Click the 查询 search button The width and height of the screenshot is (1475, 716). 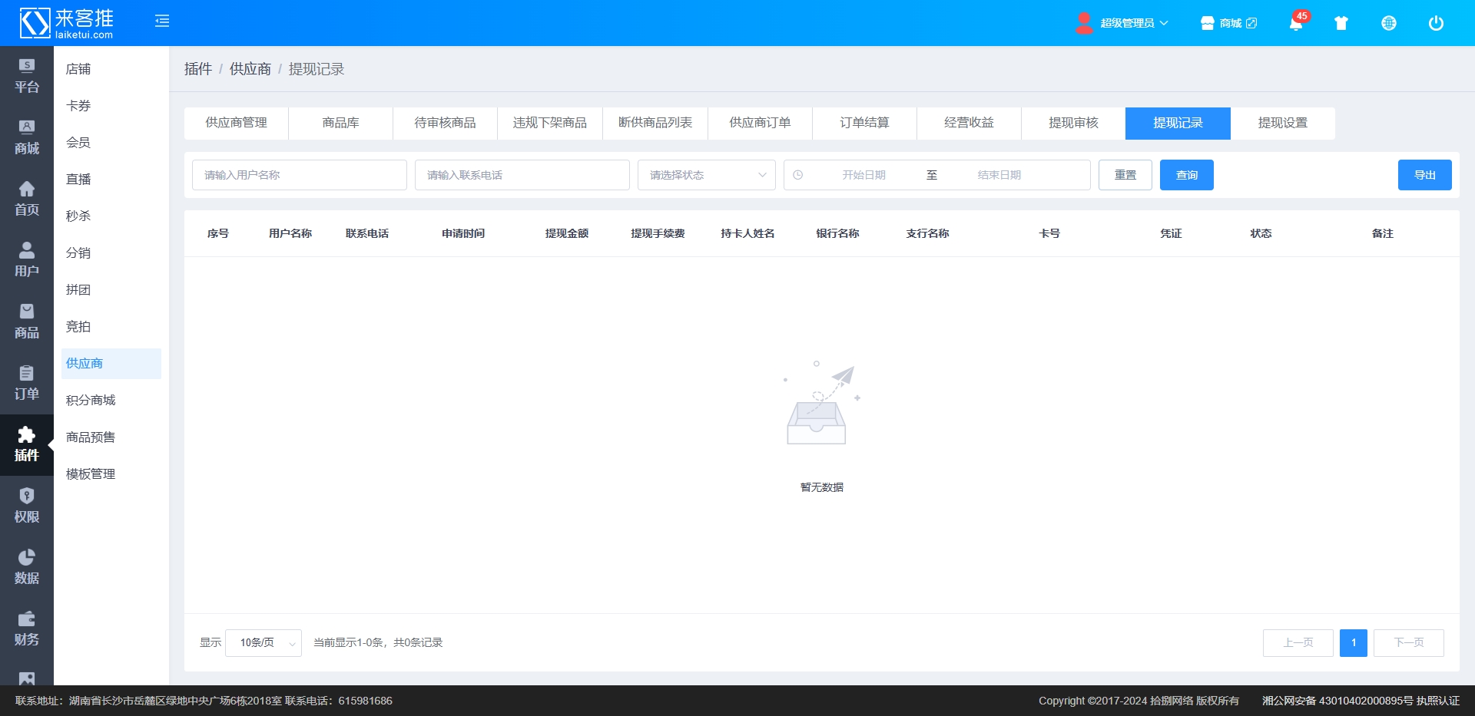(1186, 175)
